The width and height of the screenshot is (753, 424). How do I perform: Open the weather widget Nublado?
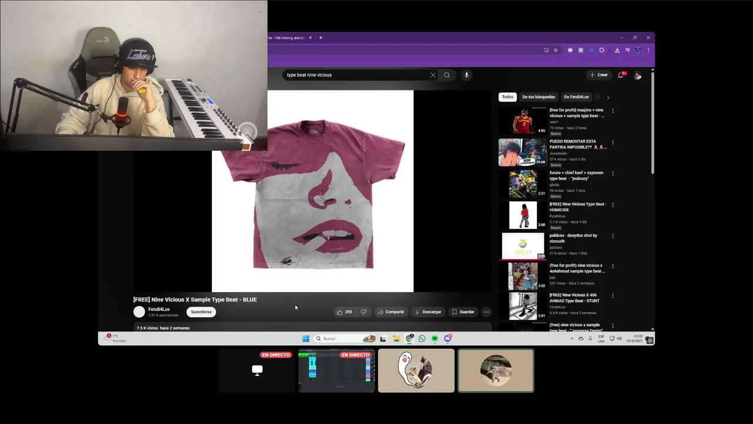(115, 338)
